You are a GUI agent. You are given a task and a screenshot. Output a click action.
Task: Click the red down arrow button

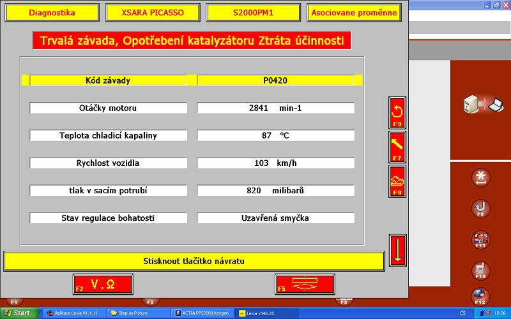397,249
